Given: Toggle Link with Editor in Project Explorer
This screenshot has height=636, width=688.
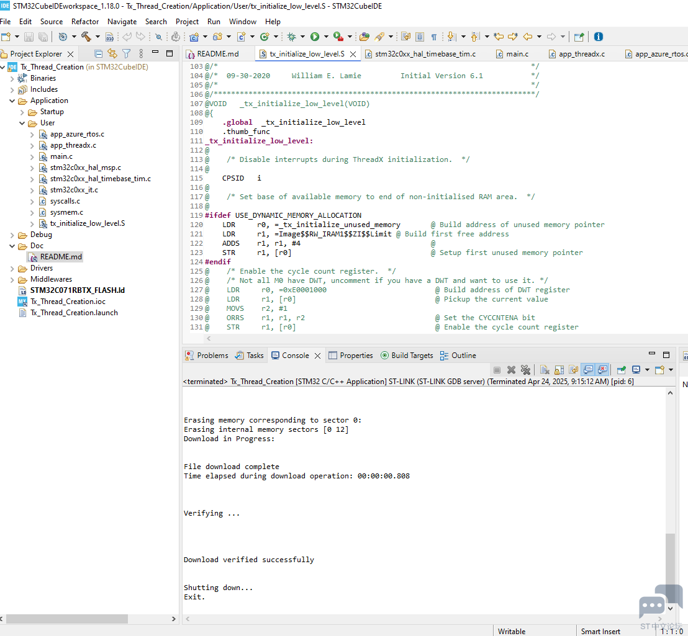Looking at the screenshot, I should (x=112, y=54).
